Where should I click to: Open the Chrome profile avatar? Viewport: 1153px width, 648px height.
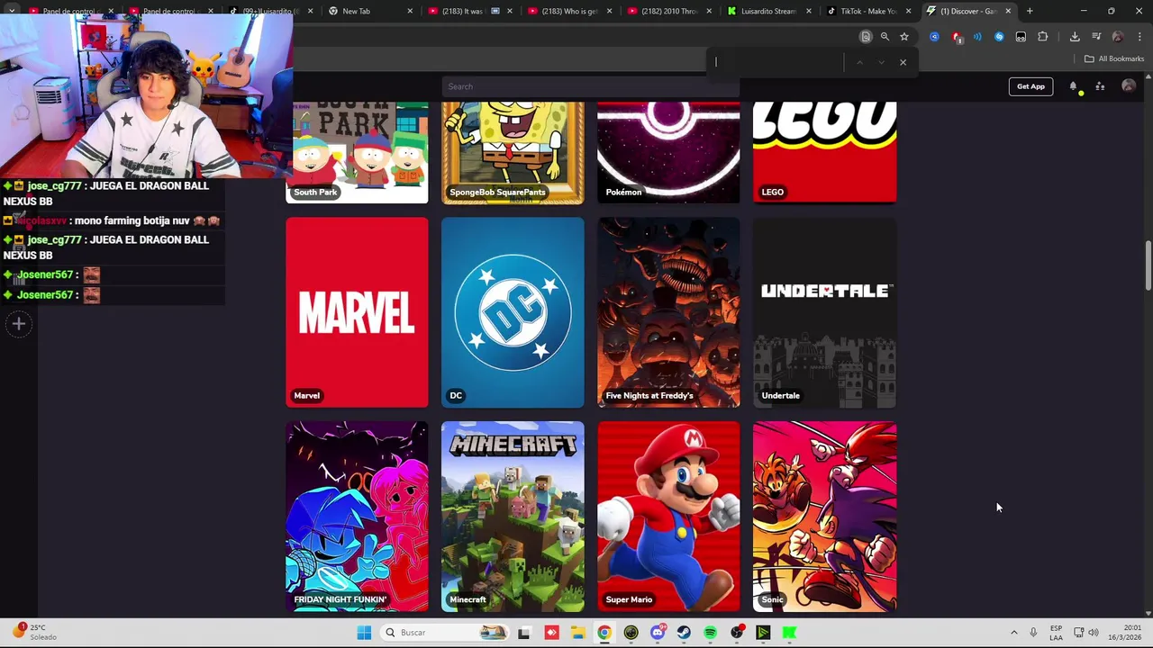pyautogui.click(x=1118, y=37)
